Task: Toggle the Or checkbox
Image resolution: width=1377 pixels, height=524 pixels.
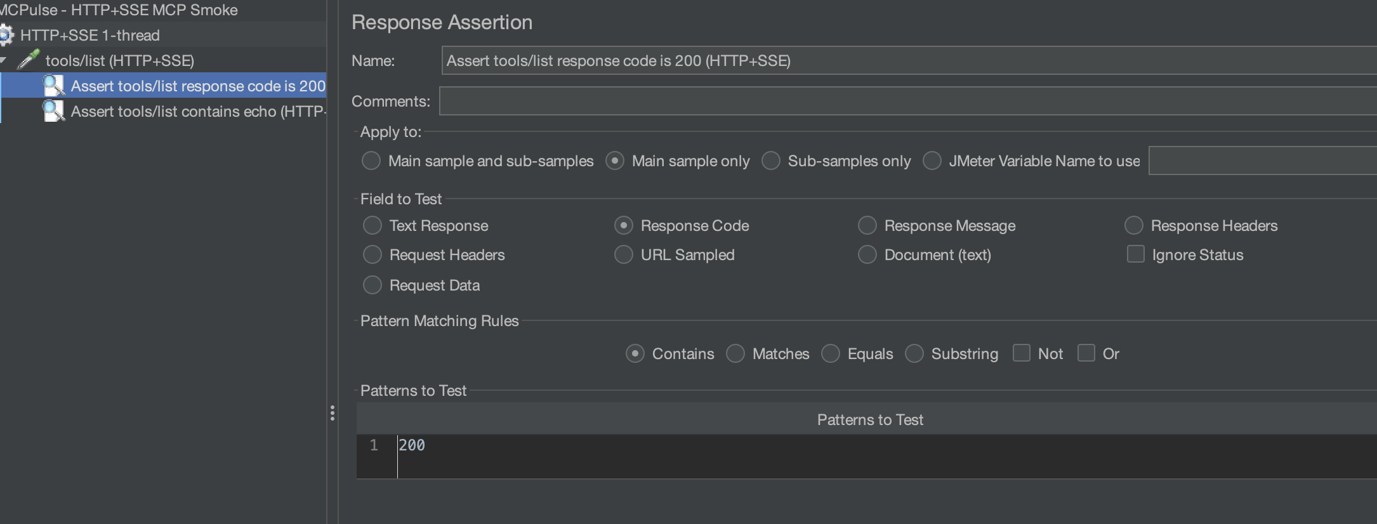Action: 1086,353
